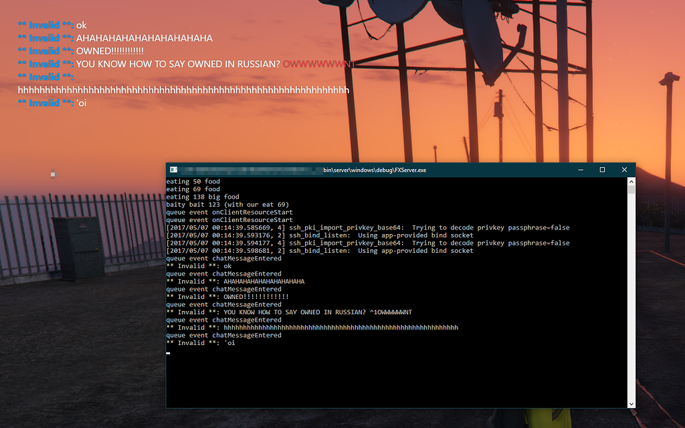Click 'eating 138 big food' console line

[x=203, y=197]
